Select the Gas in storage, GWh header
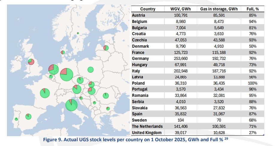Image resolution: width=275 pixels, height=146 pixels. tap(219, 9)
